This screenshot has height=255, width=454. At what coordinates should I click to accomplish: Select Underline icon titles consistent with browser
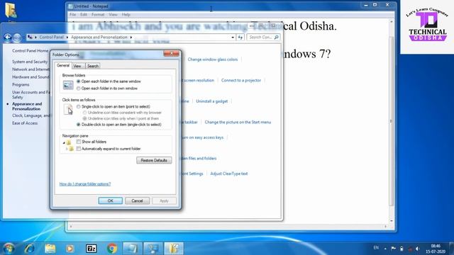pyautogui.click(x=85, y=113)
